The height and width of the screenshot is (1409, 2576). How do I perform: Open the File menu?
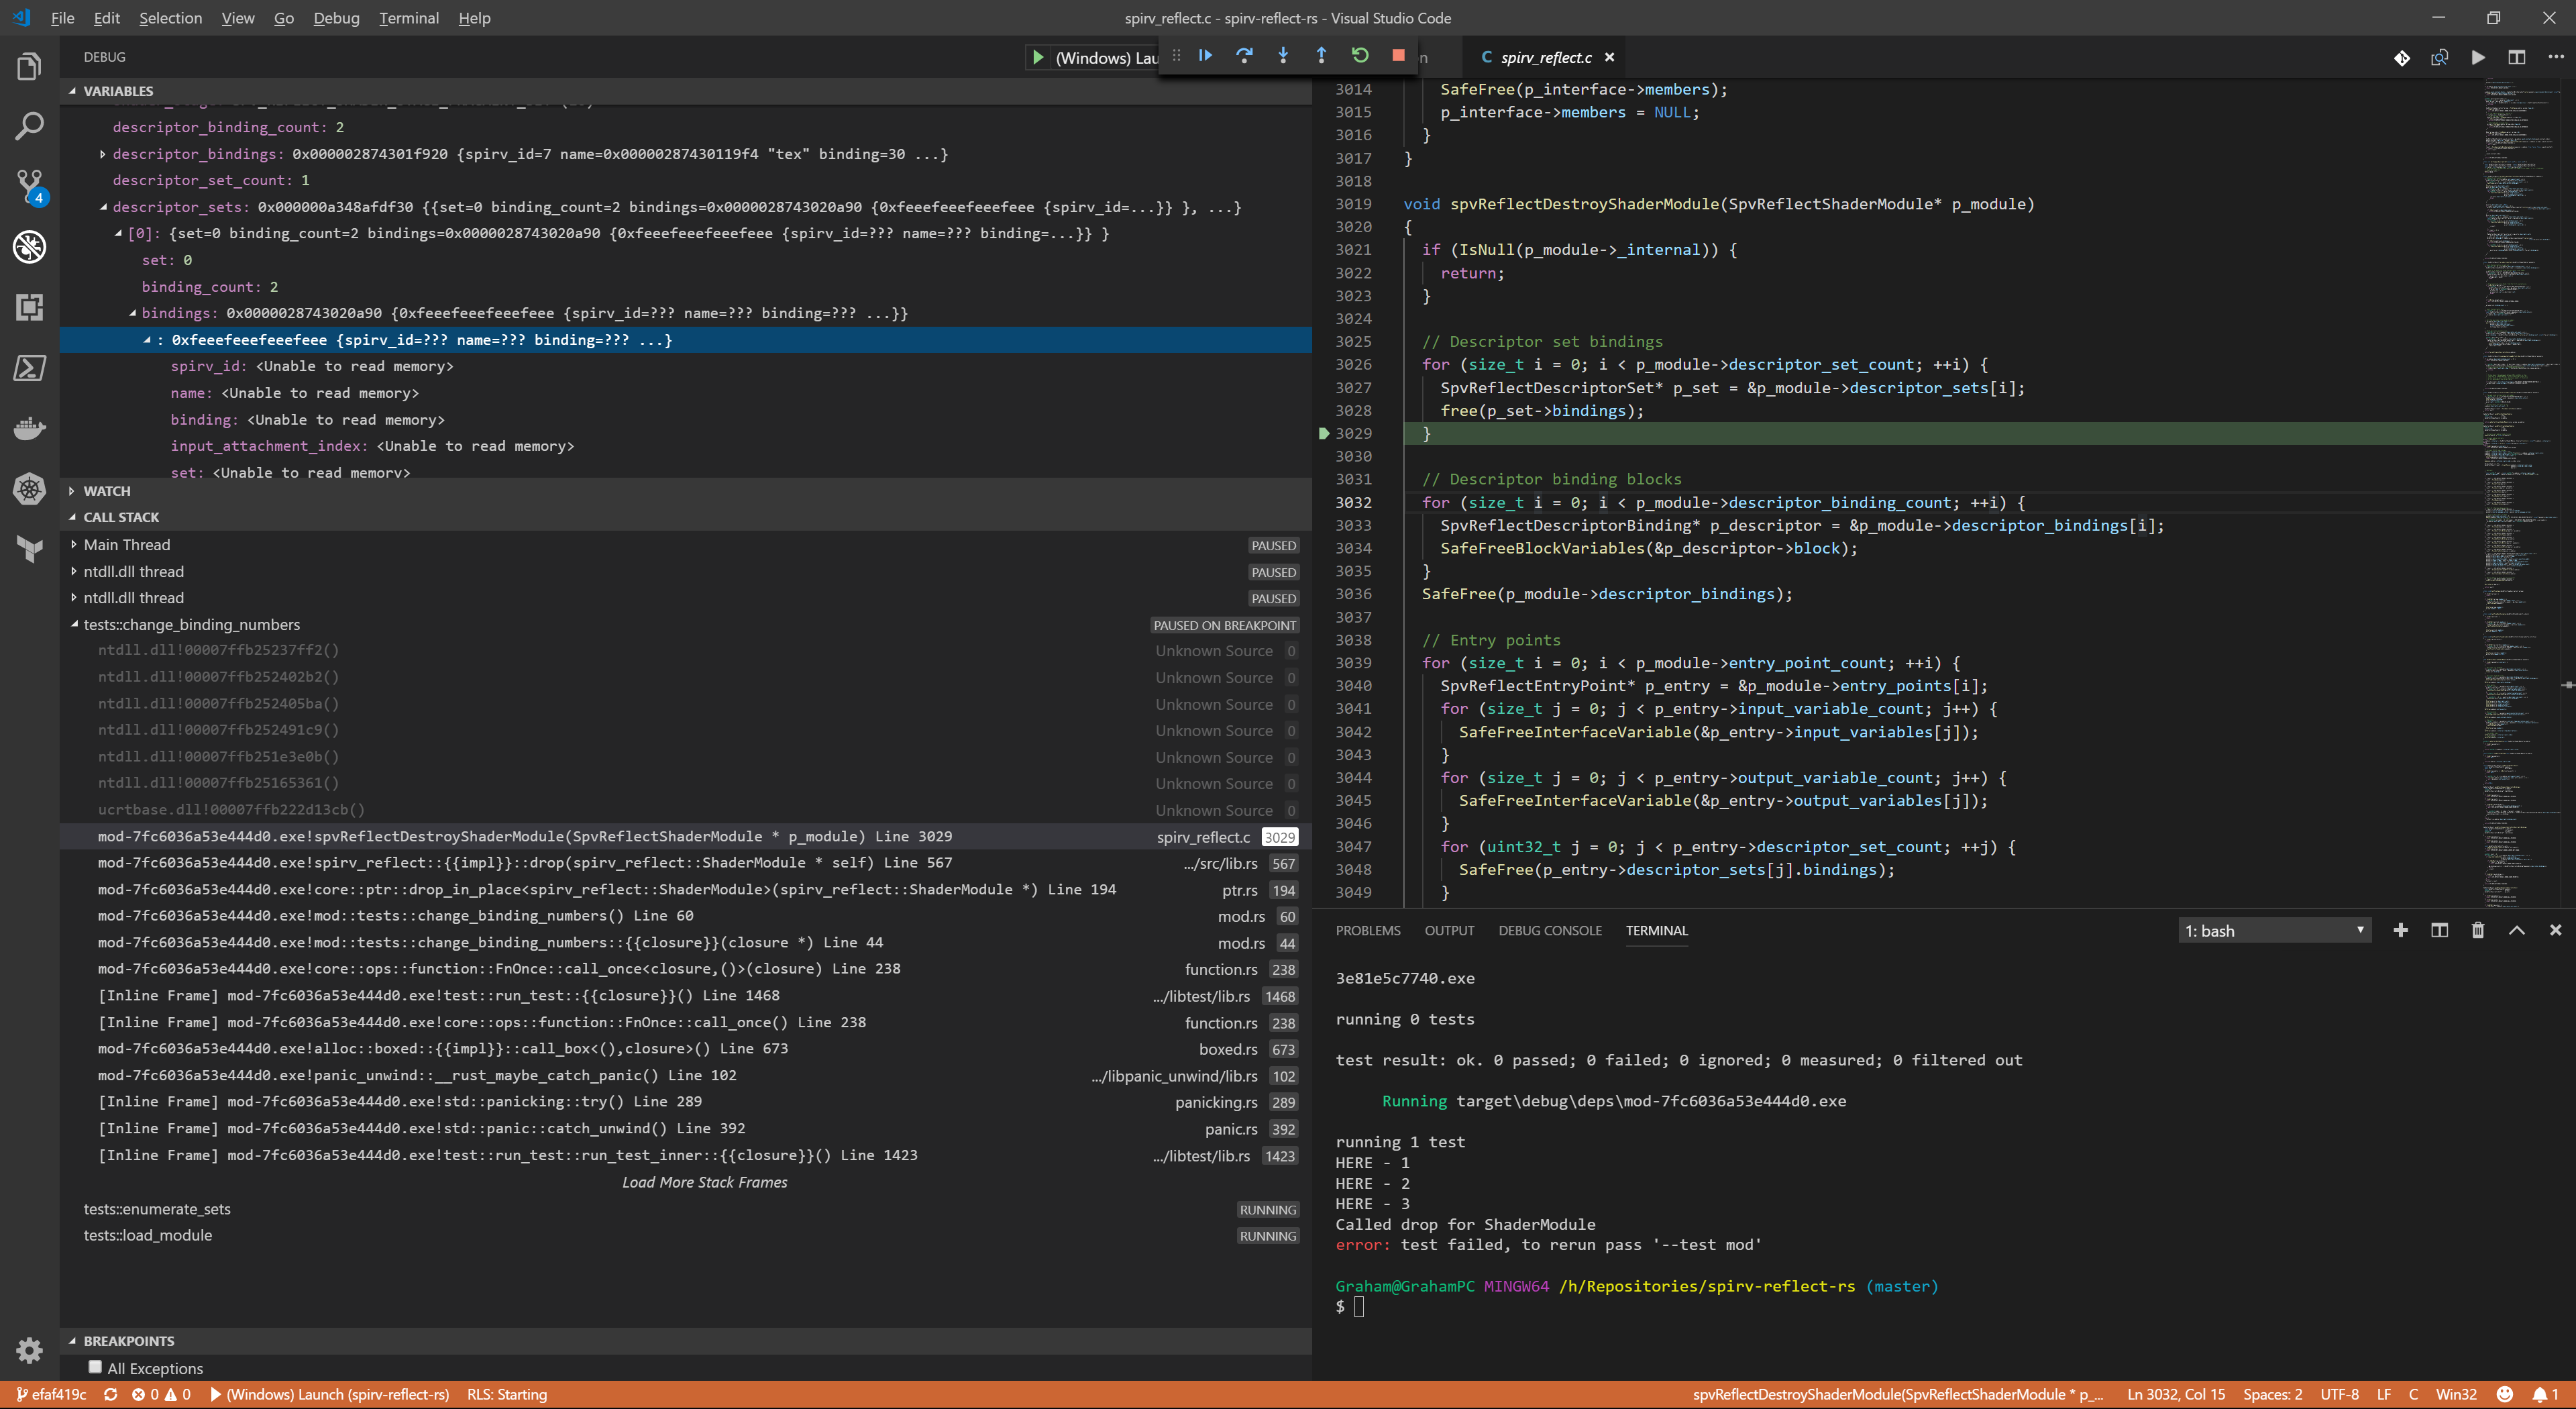62,18
